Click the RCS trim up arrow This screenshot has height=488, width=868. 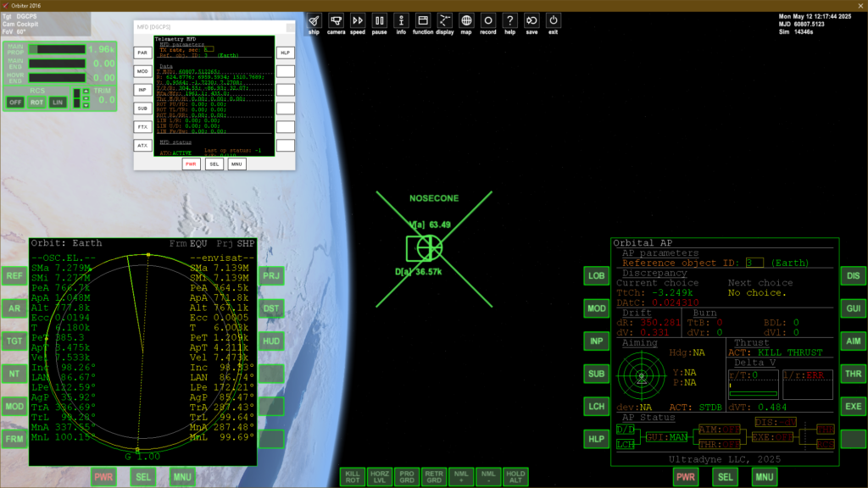click(x=86, y=91)
